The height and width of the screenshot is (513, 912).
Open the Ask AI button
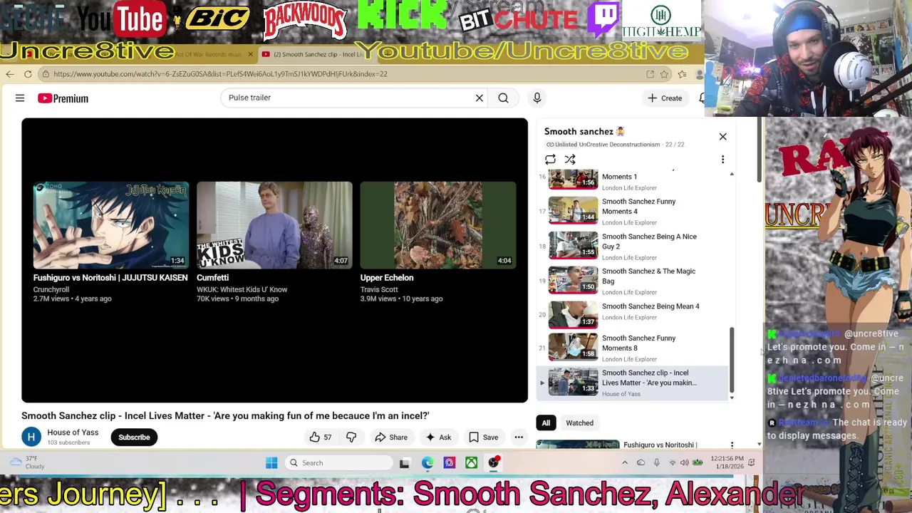[438, 437]
